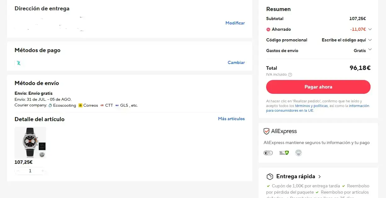Click Modificar to edit delivery address
The width and height of the screenshot is (386, 198).
click(x=235, y=23)
